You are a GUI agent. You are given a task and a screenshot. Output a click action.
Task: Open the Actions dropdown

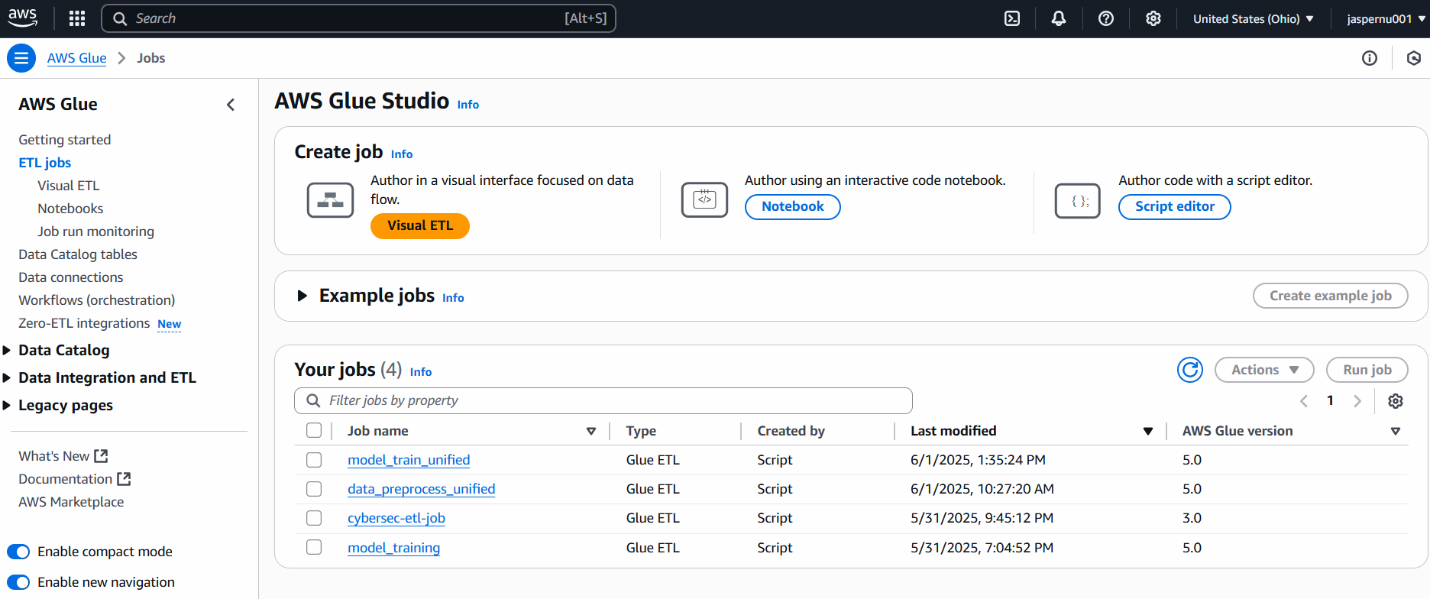pos(1264,370)
